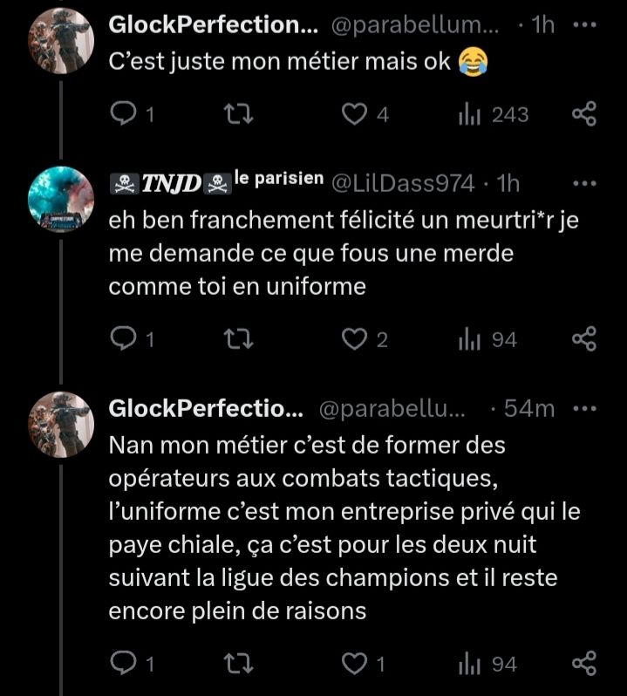Open the @LilDass974 profile handle

pyautogui.click(x=403, y=183)
